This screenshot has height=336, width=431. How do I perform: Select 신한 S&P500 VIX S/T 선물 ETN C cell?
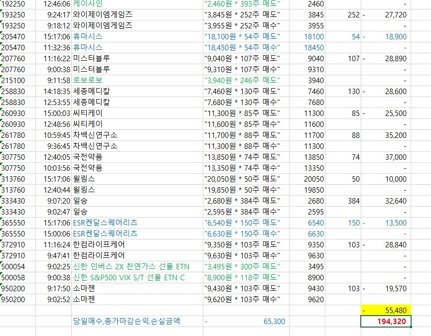pos(137,278)
